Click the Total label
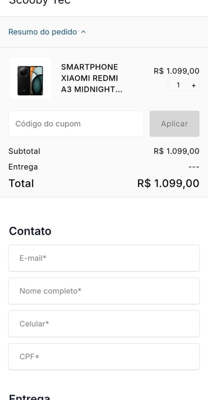The height and width of the screenshot is (400, 208). tap(21, 184)
